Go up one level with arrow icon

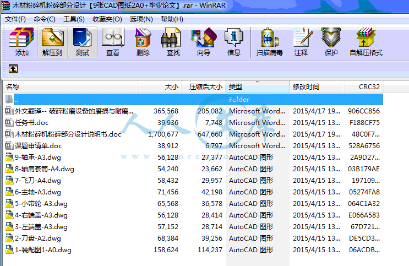click(13, 69)
